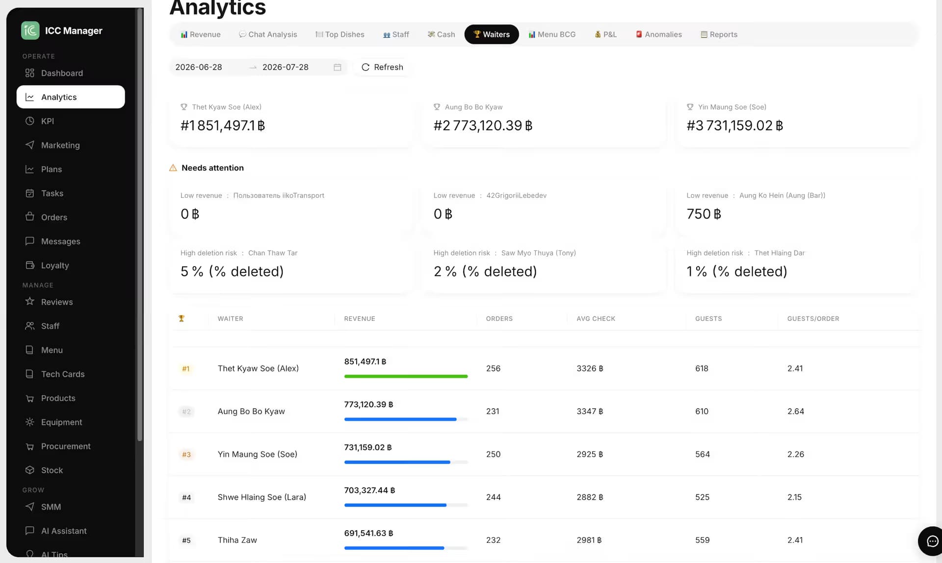Open the #3 Yin Maung Soe (Soe) top card
The width and height of the screenshot is (942, 563).
pyautogui.click(x=797, y=121)
